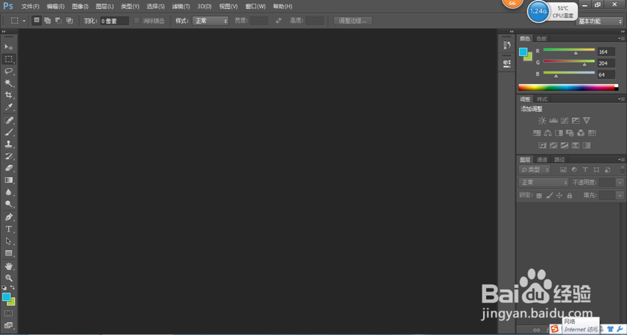627x335 pixels.
Task: Choose Add to Selection mode
Action: [x=48, y=21]
